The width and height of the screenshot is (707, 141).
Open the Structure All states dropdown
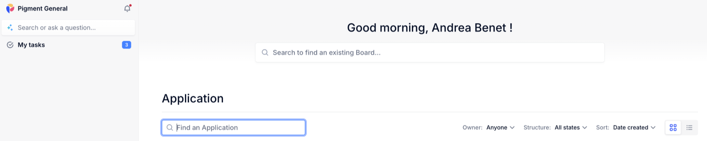tap(571, 128)
